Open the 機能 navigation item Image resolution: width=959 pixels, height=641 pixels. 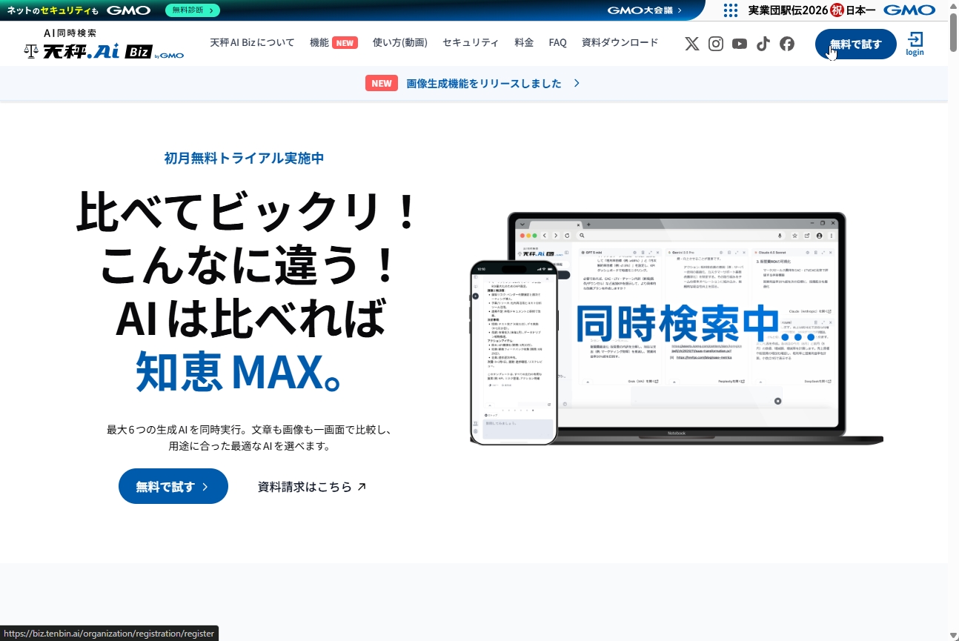pos(317,42)
